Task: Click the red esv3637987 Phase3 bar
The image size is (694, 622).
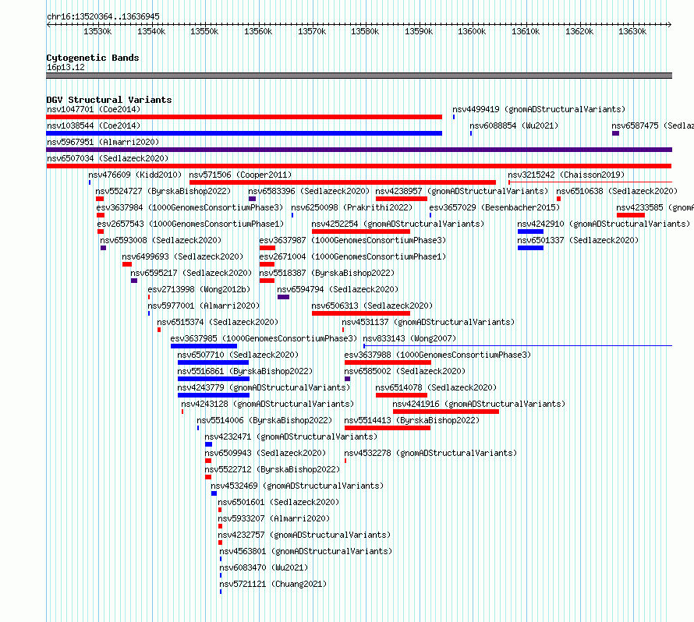Action: click(x=267, y=248)
